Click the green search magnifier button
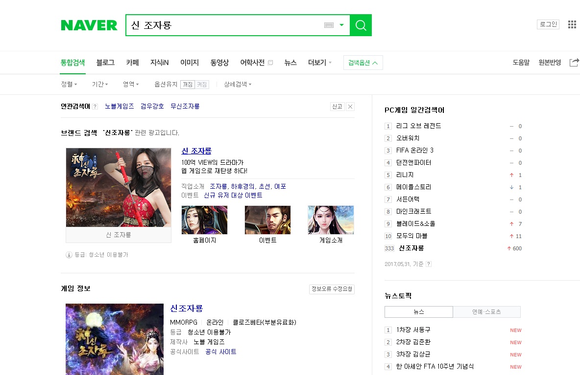The width and height of the screenshot is (580, 375). (361, 25)
